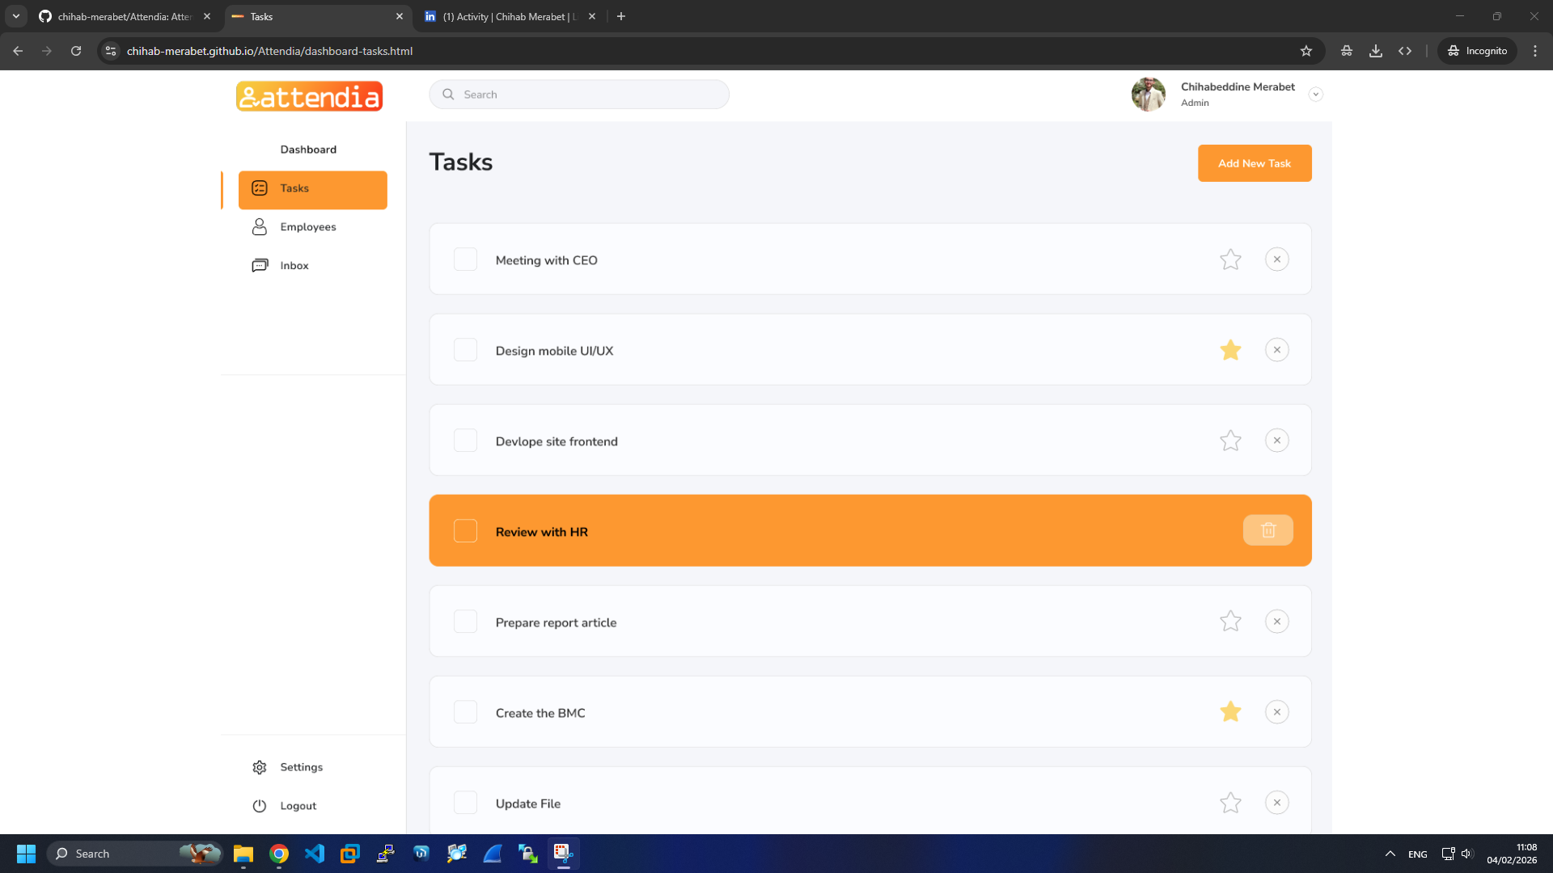The image size is (1553, 873).
Task: Click inside the Search field
Action: 579,94
